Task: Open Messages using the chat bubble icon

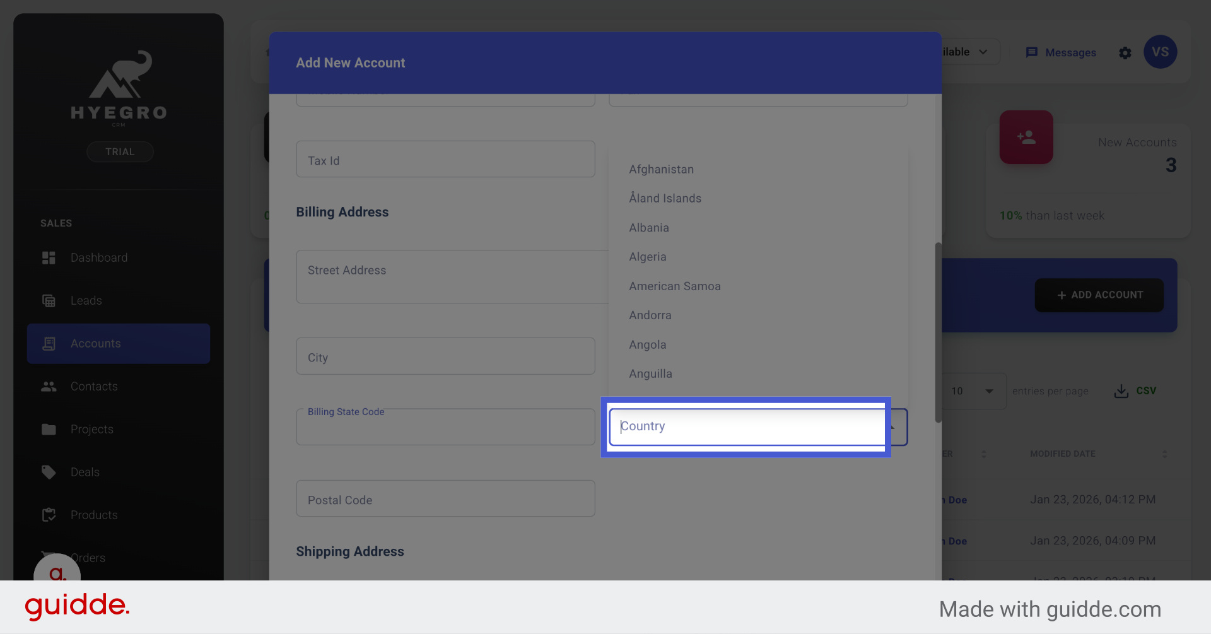Action: click(x=1033, y=52)
